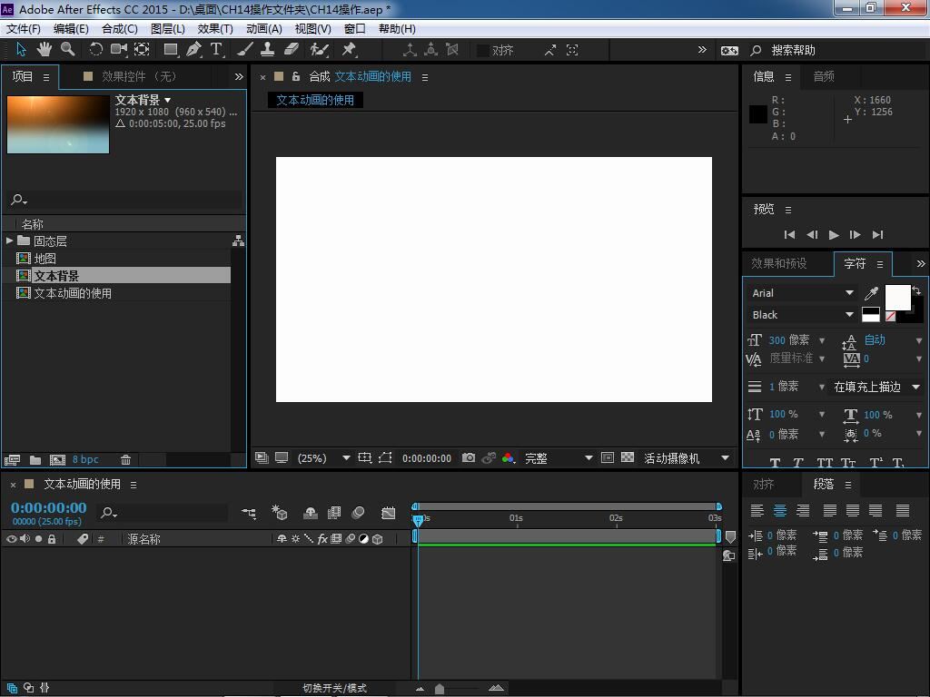Open show channel and color management icon
This screenshot has height=697, width=930.
pos(509,457)
